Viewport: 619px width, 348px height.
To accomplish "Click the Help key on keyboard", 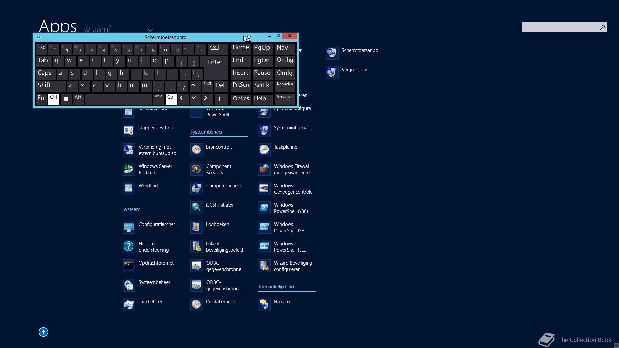I will [x=262, y=99].
